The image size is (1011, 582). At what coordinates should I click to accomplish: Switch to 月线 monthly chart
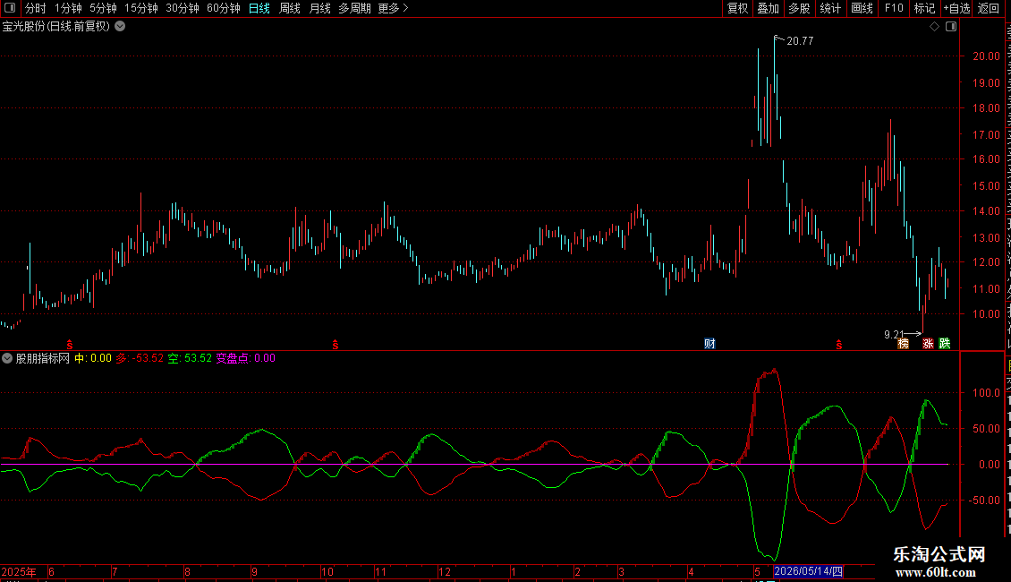(x=319, y=8)
